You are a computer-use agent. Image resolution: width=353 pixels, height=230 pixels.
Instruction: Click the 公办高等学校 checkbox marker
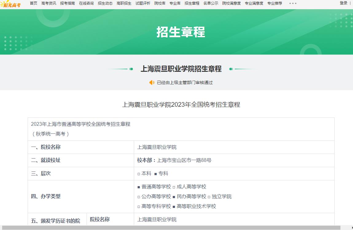pyautogui.click(x=139, y=197)
